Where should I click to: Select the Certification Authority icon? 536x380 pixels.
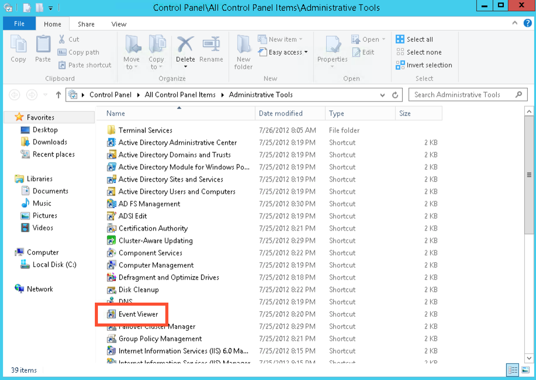pyautogui.click(x=111, y=228)
